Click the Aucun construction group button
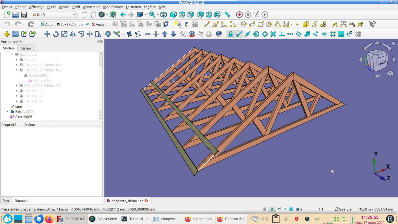 tap(99, 24)
